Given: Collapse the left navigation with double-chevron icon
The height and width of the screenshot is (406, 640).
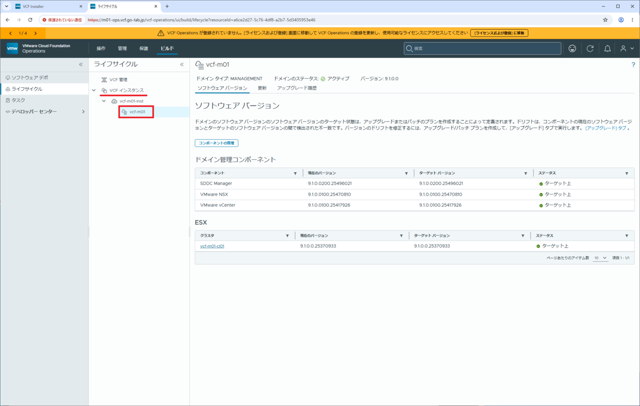Looking at the screenshot, I should tap(81, 64).
